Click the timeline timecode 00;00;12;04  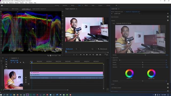click(14, 61)
